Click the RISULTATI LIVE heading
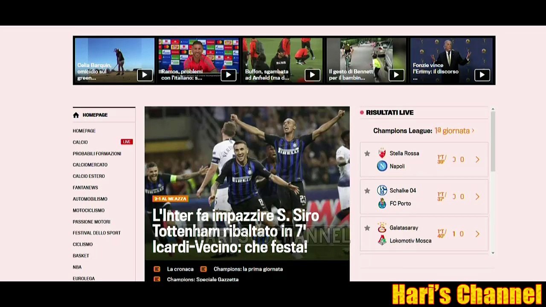The height and width of the screenshot is (307, 546). coord(390,113)
